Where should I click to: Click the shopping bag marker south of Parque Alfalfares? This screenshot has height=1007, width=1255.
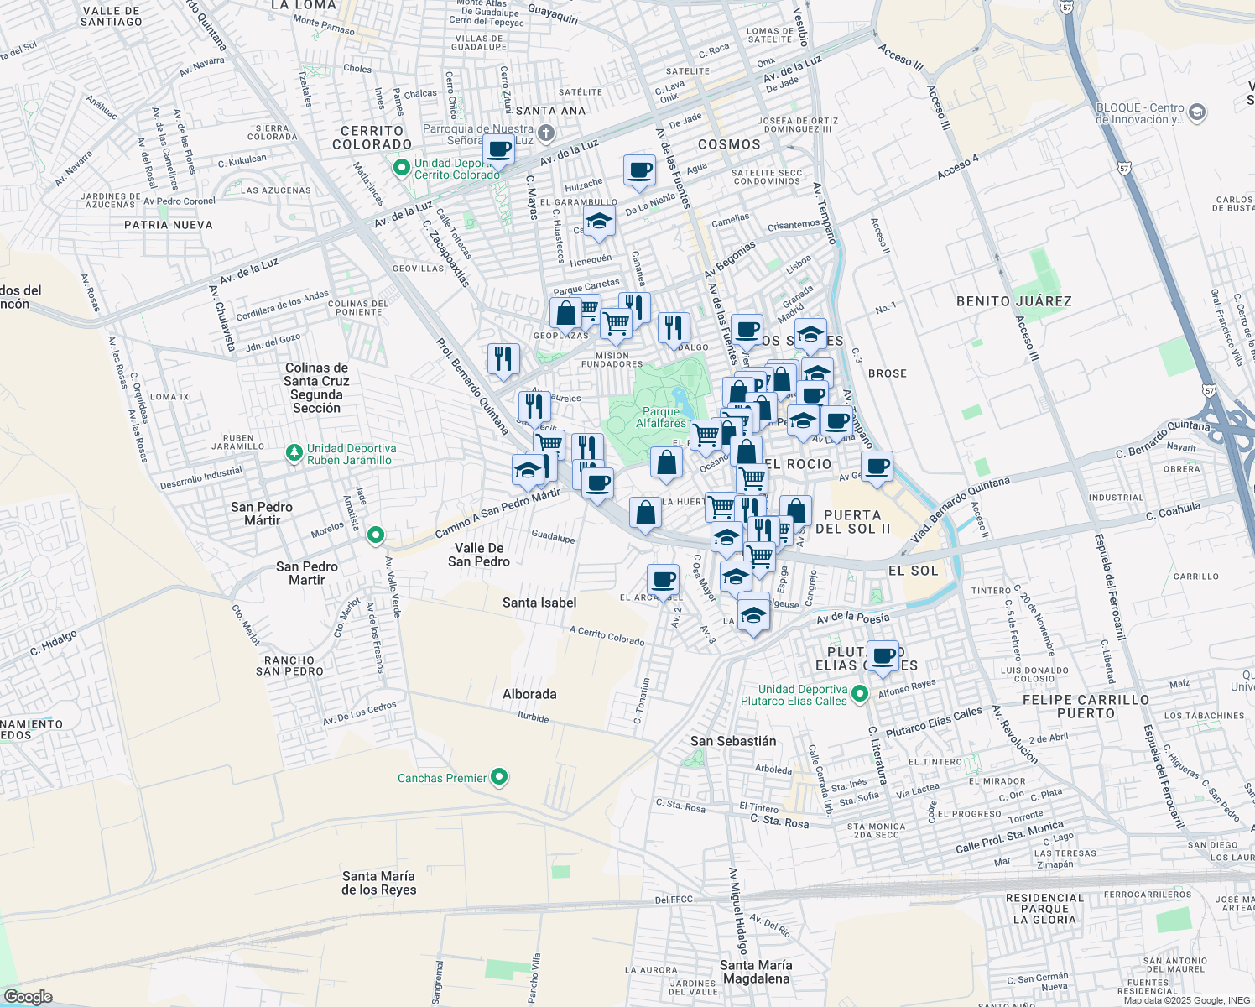tap(666, 462)
